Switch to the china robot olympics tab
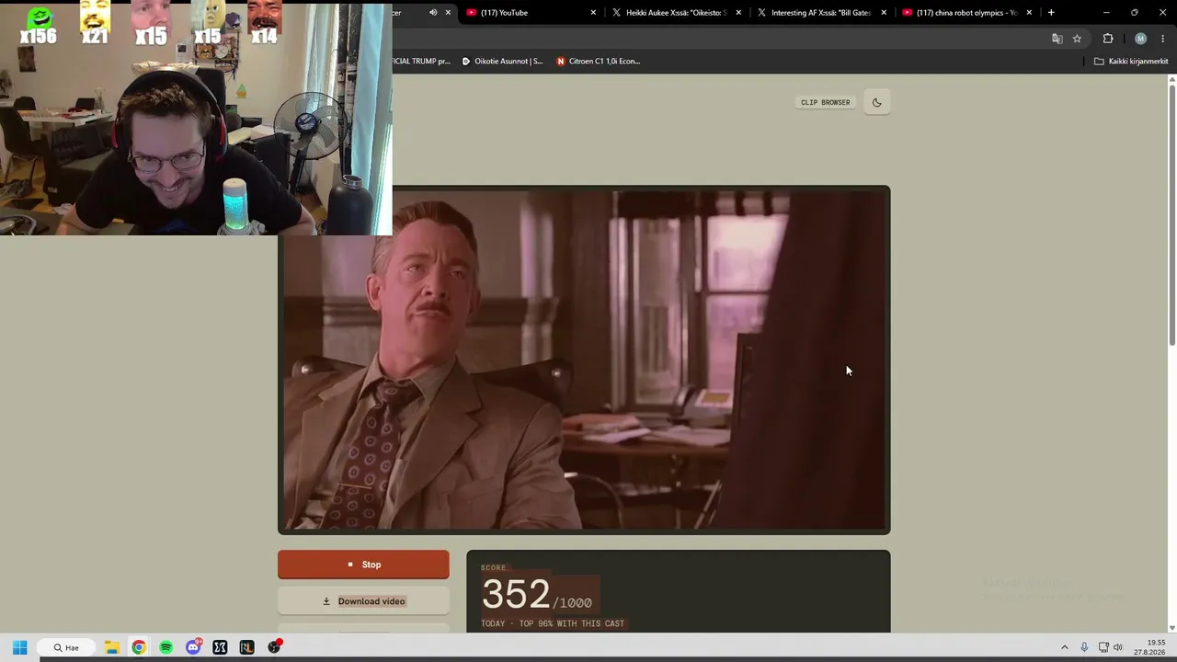 [967, 13]
